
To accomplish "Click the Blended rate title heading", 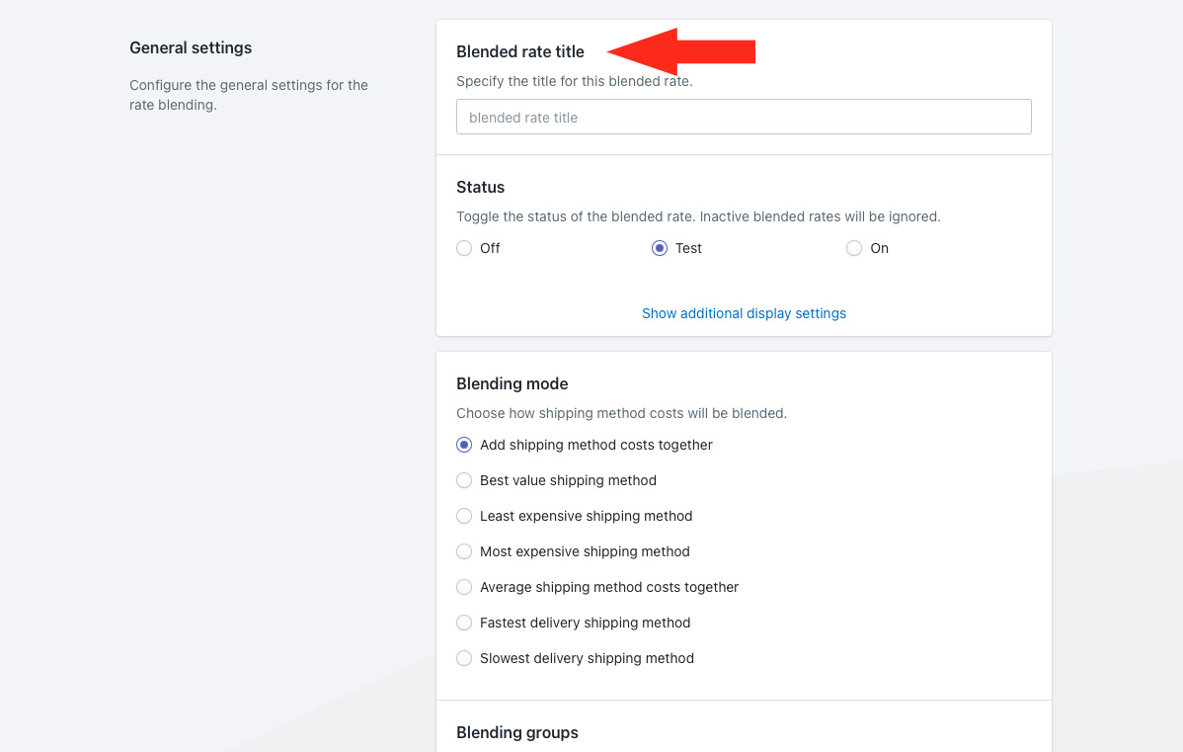I will 520,51.
